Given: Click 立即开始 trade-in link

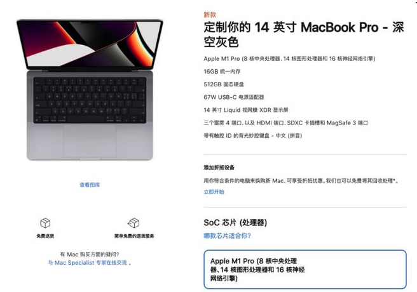Looking at the screenshot, I should pos(214,192).
